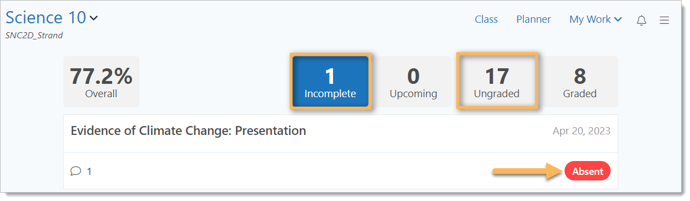The image size is (690, 201).
Task: Click the Science 10 course title
Action: [x=46, y=18]
